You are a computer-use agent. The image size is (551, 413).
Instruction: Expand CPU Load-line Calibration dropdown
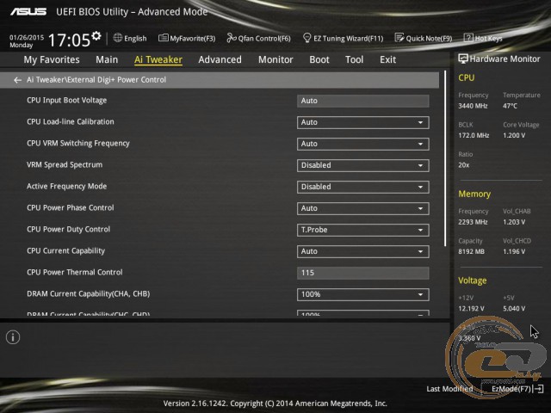[363, 122]
